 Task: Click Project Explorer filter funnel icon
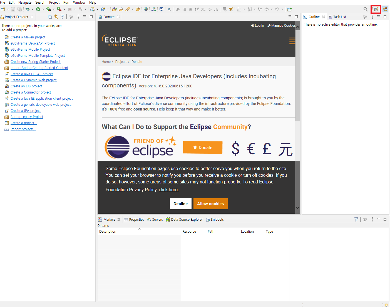tap(63, 17)
